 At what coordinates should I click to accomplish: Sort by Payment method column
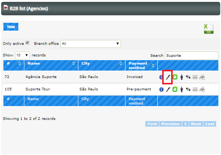click(141, 65)
